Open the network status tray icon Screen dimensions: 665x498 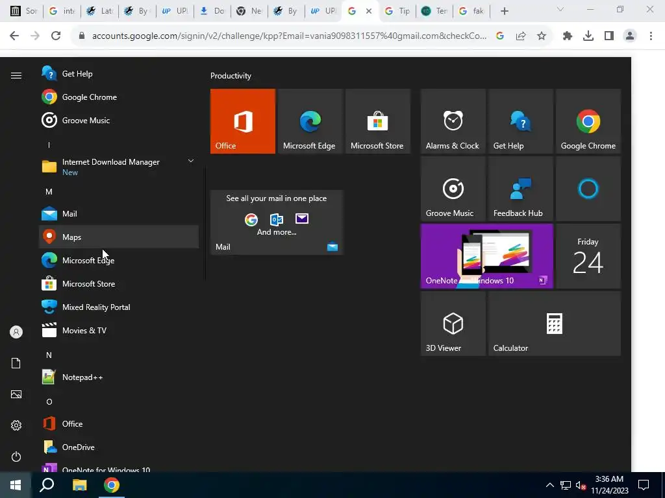[566, 485]
